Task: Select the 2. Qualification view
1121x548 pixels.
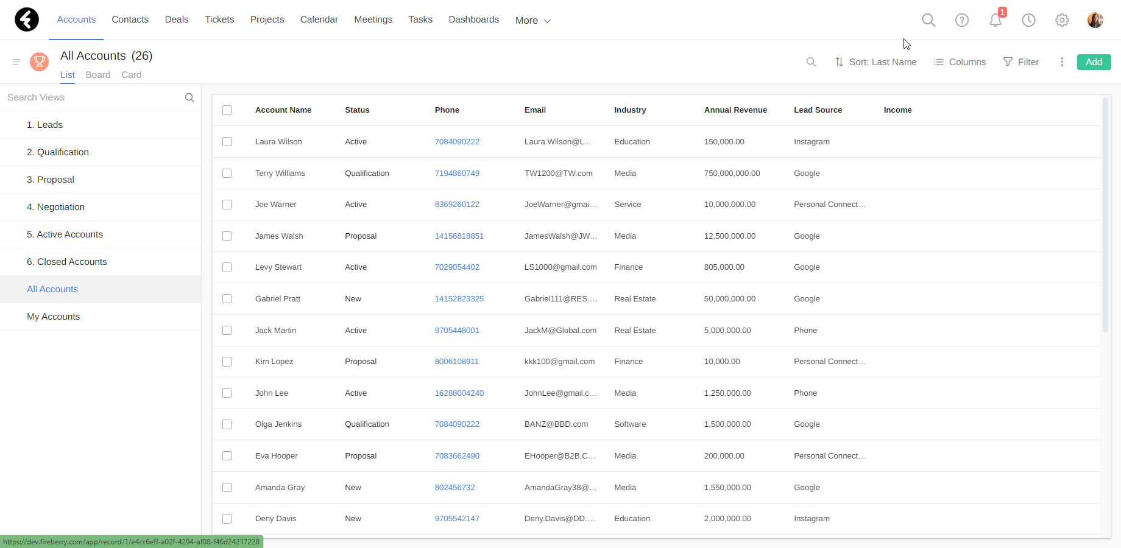Action: (x=101, y=152)
